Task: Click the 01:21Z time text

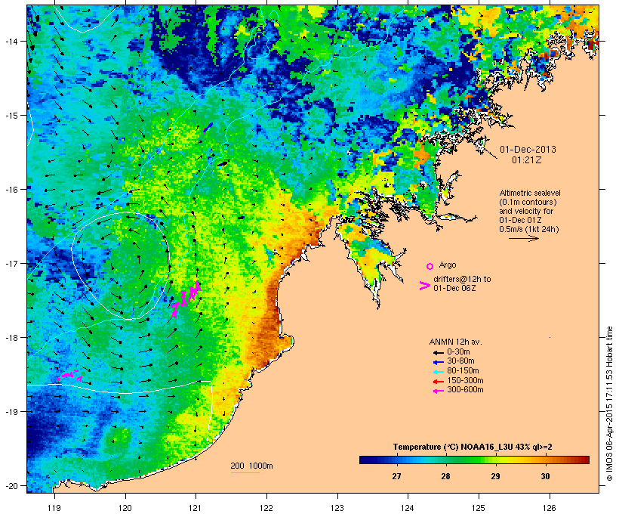Action: pyautogui.click(x=527, y=160)
